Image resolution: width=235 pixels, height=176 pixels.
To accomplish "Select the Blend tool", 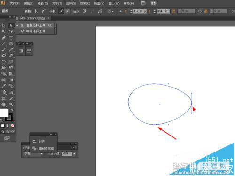I will point(11,86).
